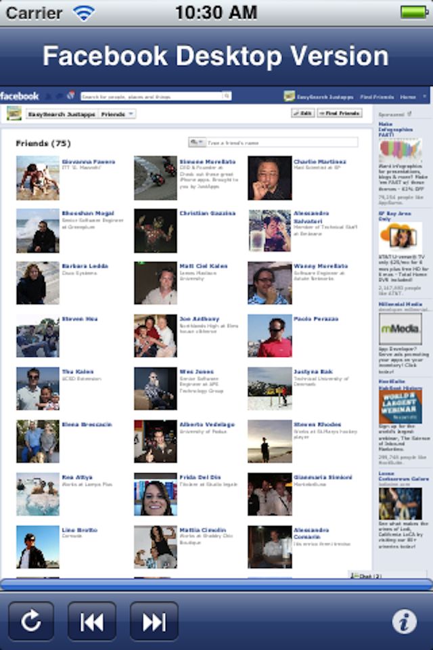Click the EasySearch JustApps breadcrumb button

point(62,114)
